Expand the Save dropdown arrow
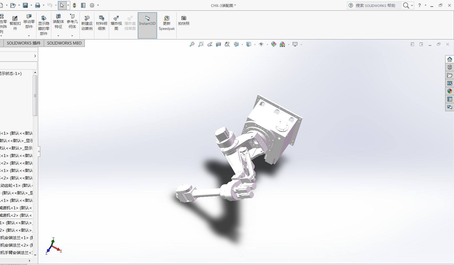 tap(31, 5)
